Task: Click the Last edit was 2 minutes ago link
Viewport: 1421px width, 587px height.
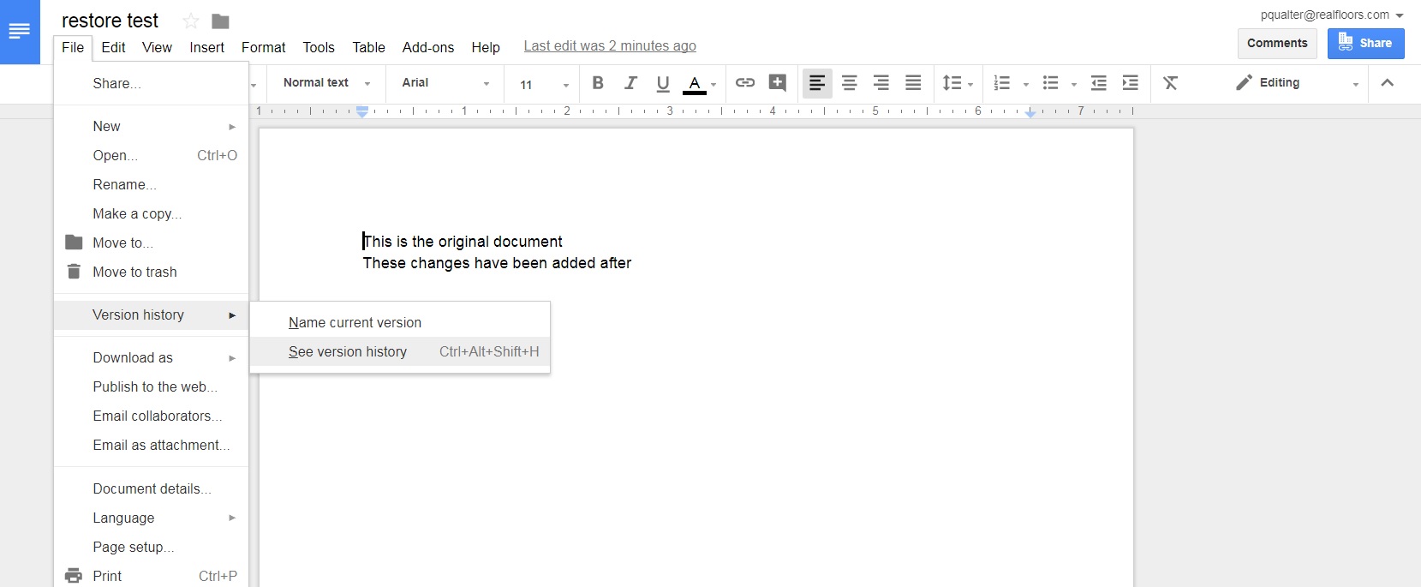Action: coord(610,46)
